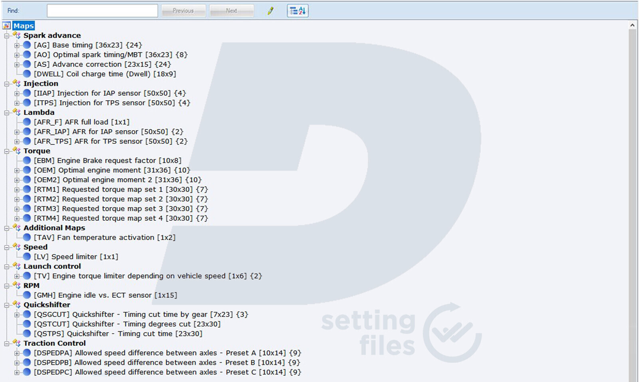
Task: Expand the TV Engine torque limiter node
Action: coord(17,276)
